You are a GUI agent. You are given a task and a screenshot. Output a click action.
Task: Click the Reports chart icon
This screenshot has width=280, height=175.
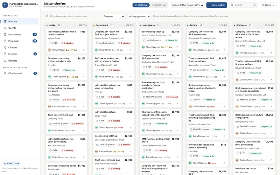[x=5, y=61]
